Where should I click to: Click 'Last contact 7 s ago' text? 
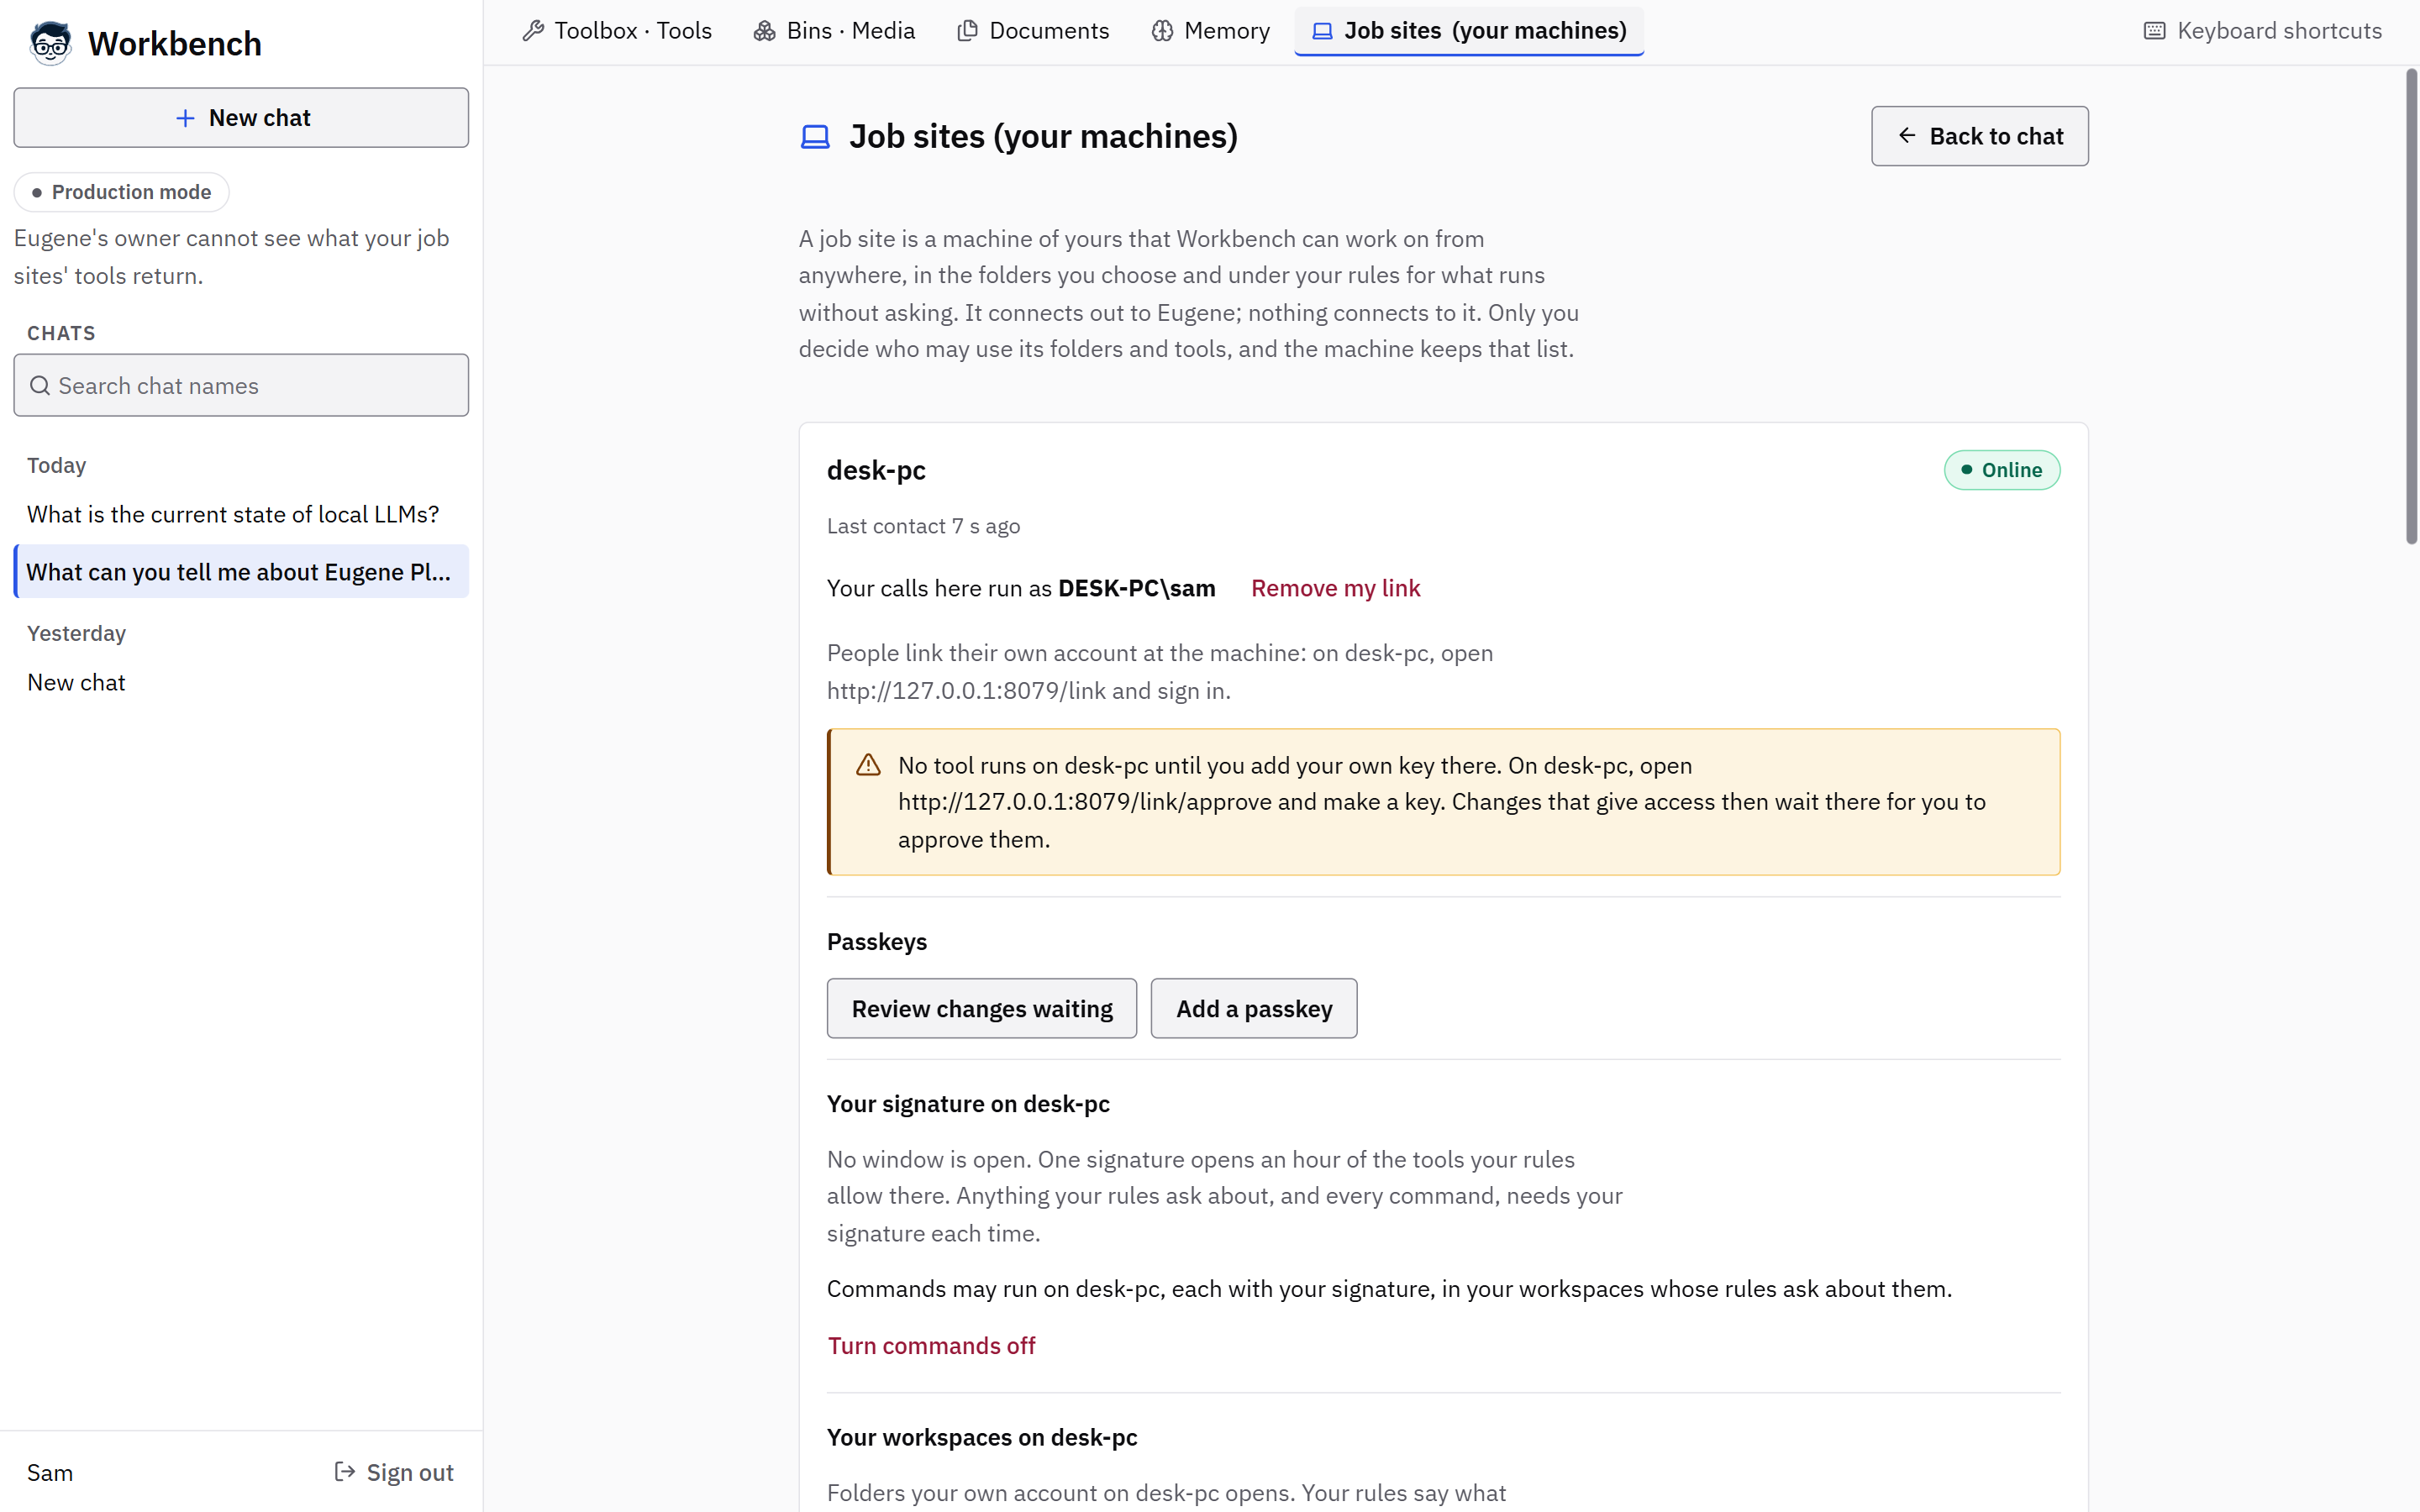923,526
